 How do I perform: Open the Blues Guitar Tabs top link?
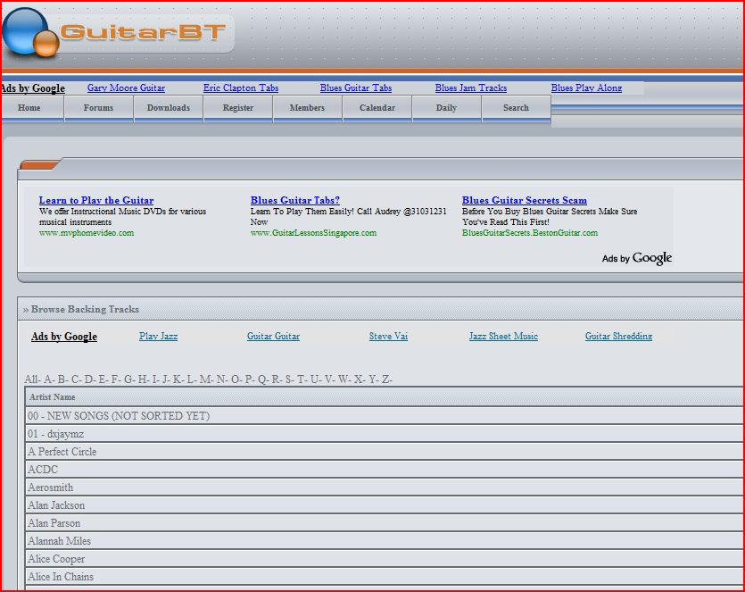(356, 88)
